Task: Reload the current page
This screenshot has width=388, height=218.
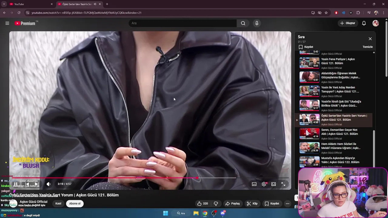Action: (19, 13)
